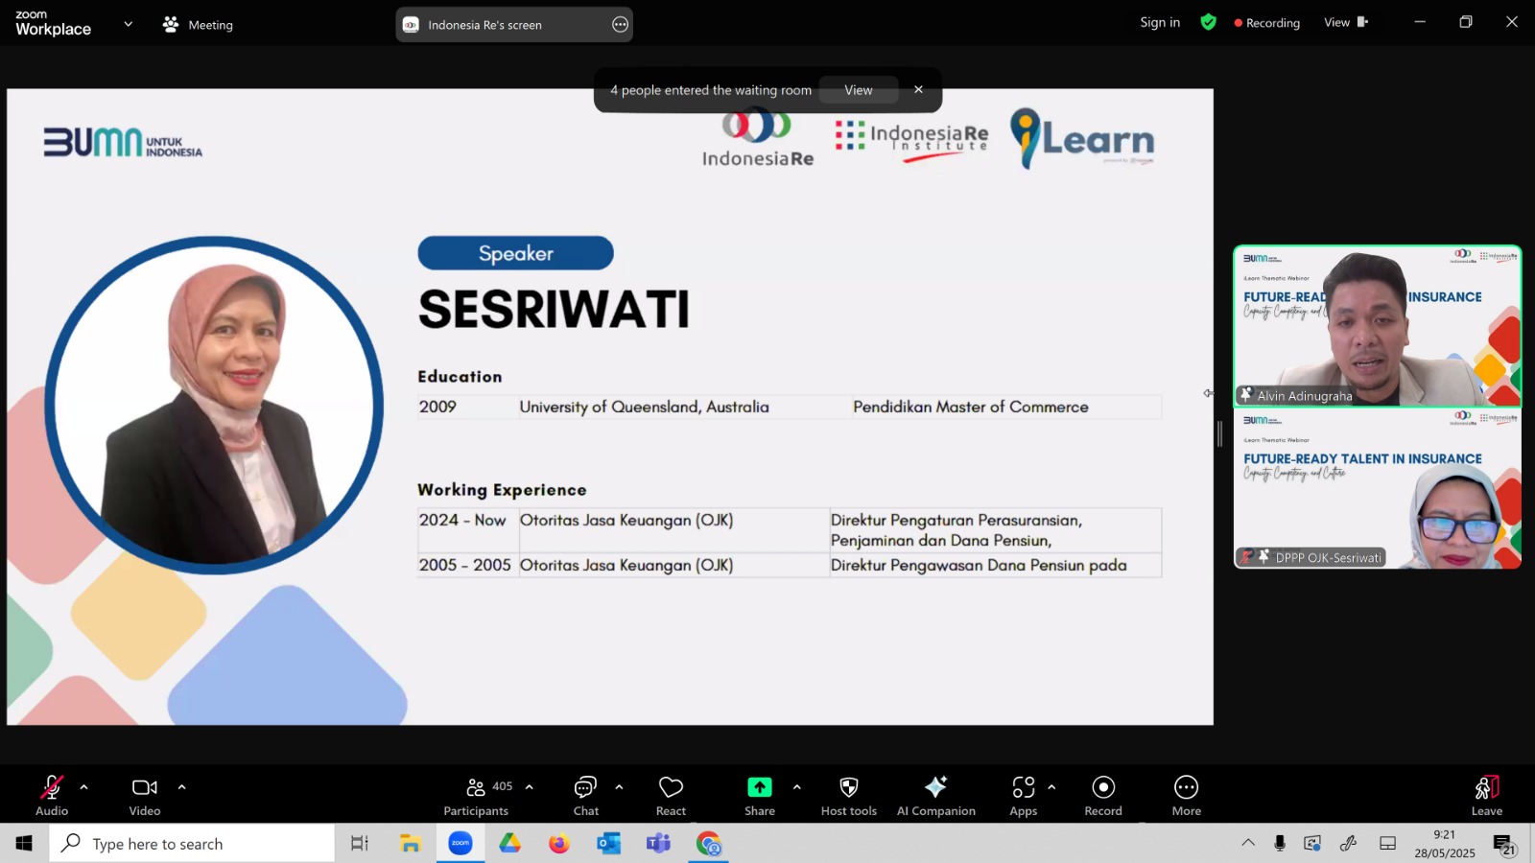The width and height of the screenshot is (1535, 863).
Task: Open the Chat panel
Action: (x=585, y=796)
